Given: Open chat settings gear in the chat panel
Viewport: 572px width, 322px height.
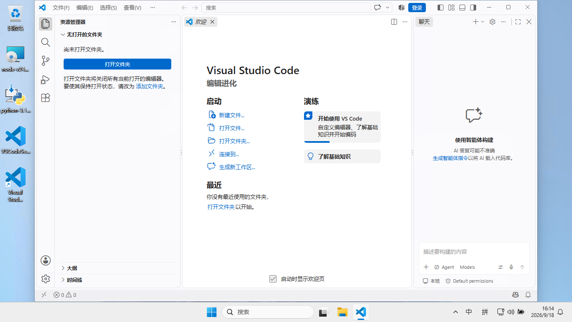Looking at the screenshot, I should [x=492, y=22].
